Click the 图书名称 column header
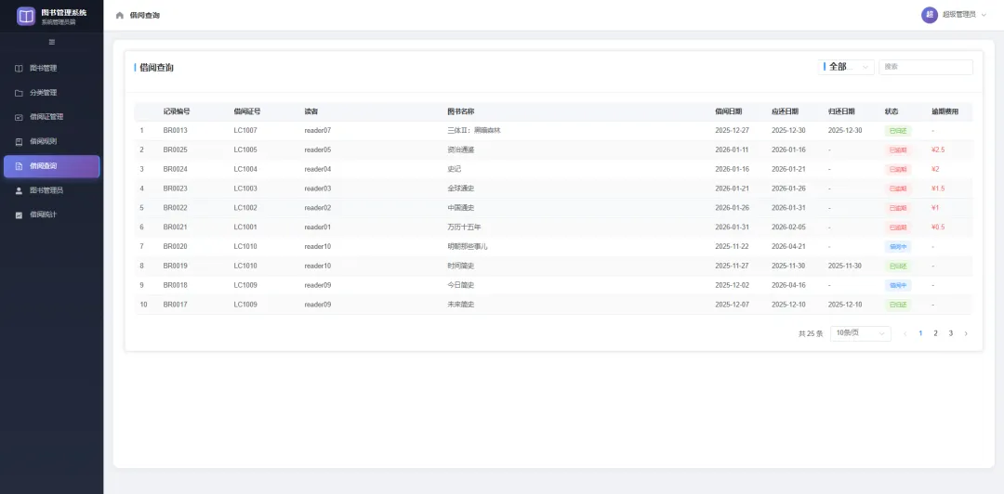The height and width of the screenshot is (494, 1004). (x=460, y=111)
